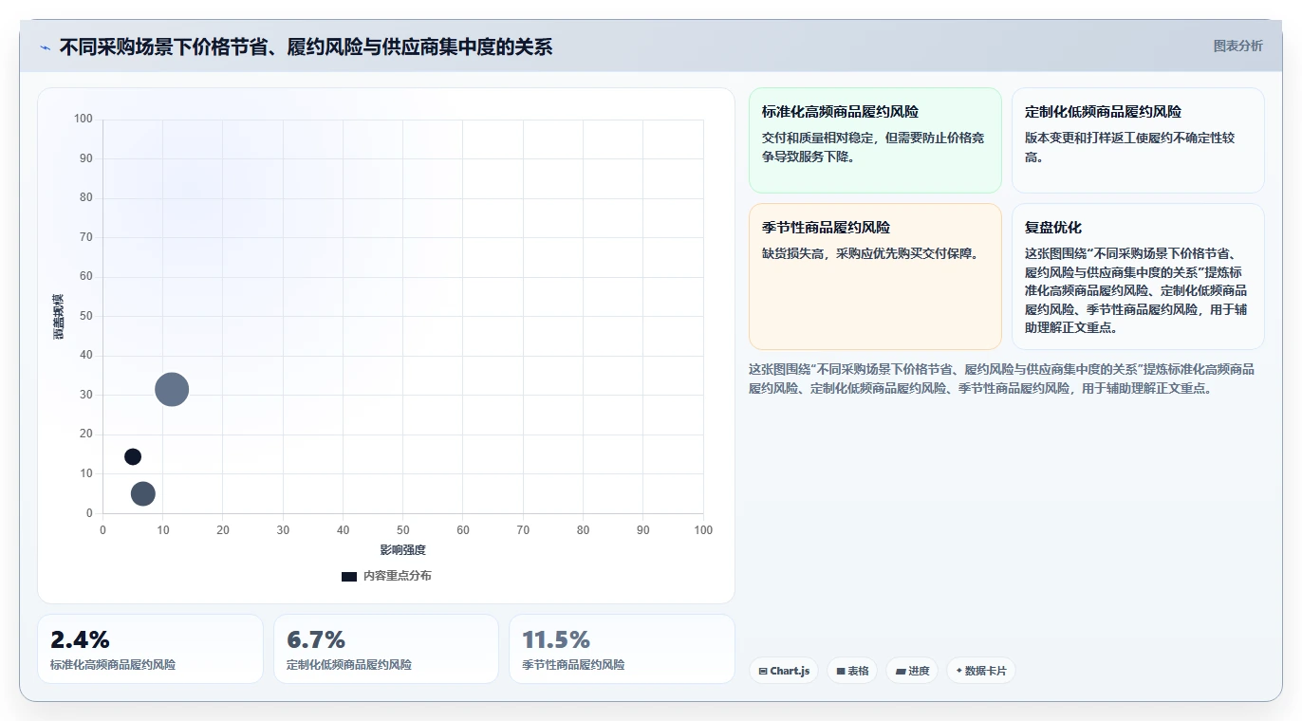Click the text 版本变更和打样返工使履约不确定性较高
Image resolution: width=1302 pixels, height=721 pixels.
1130,147
